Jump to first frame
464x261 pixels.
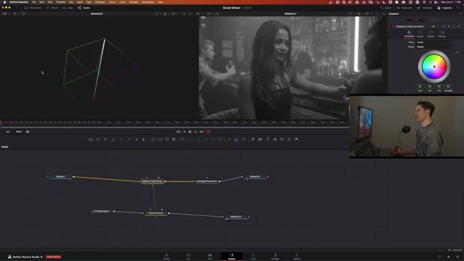point(178,132)
